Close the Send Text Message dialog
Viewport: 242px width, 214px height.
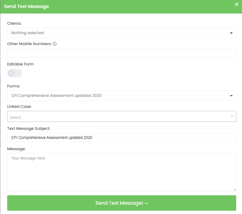236,4
